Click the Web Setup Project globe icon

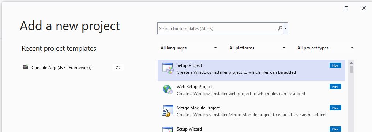(168, 90)
